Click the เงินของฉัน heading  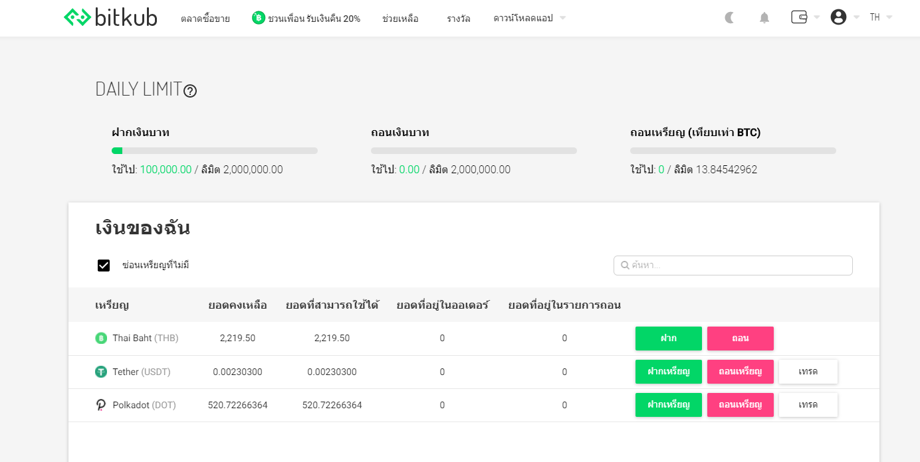point(143,228)
